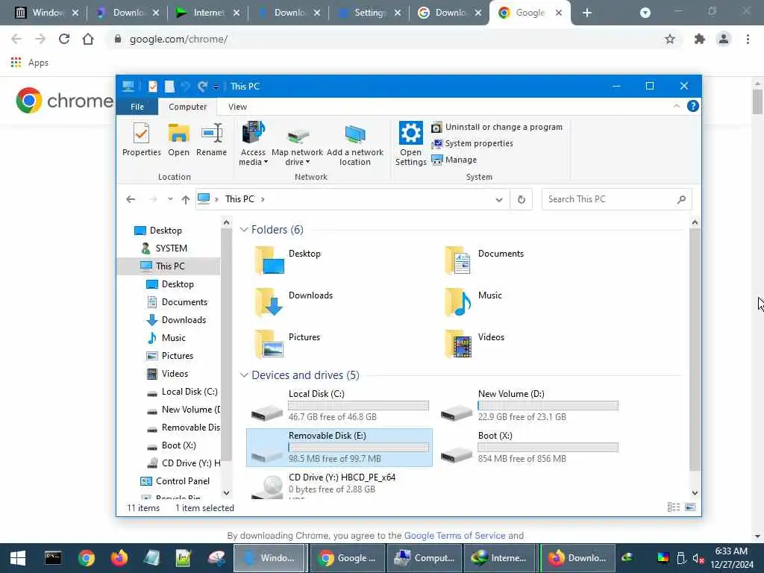
Task: Open a new Chrome tab
Action: [586, 13]
